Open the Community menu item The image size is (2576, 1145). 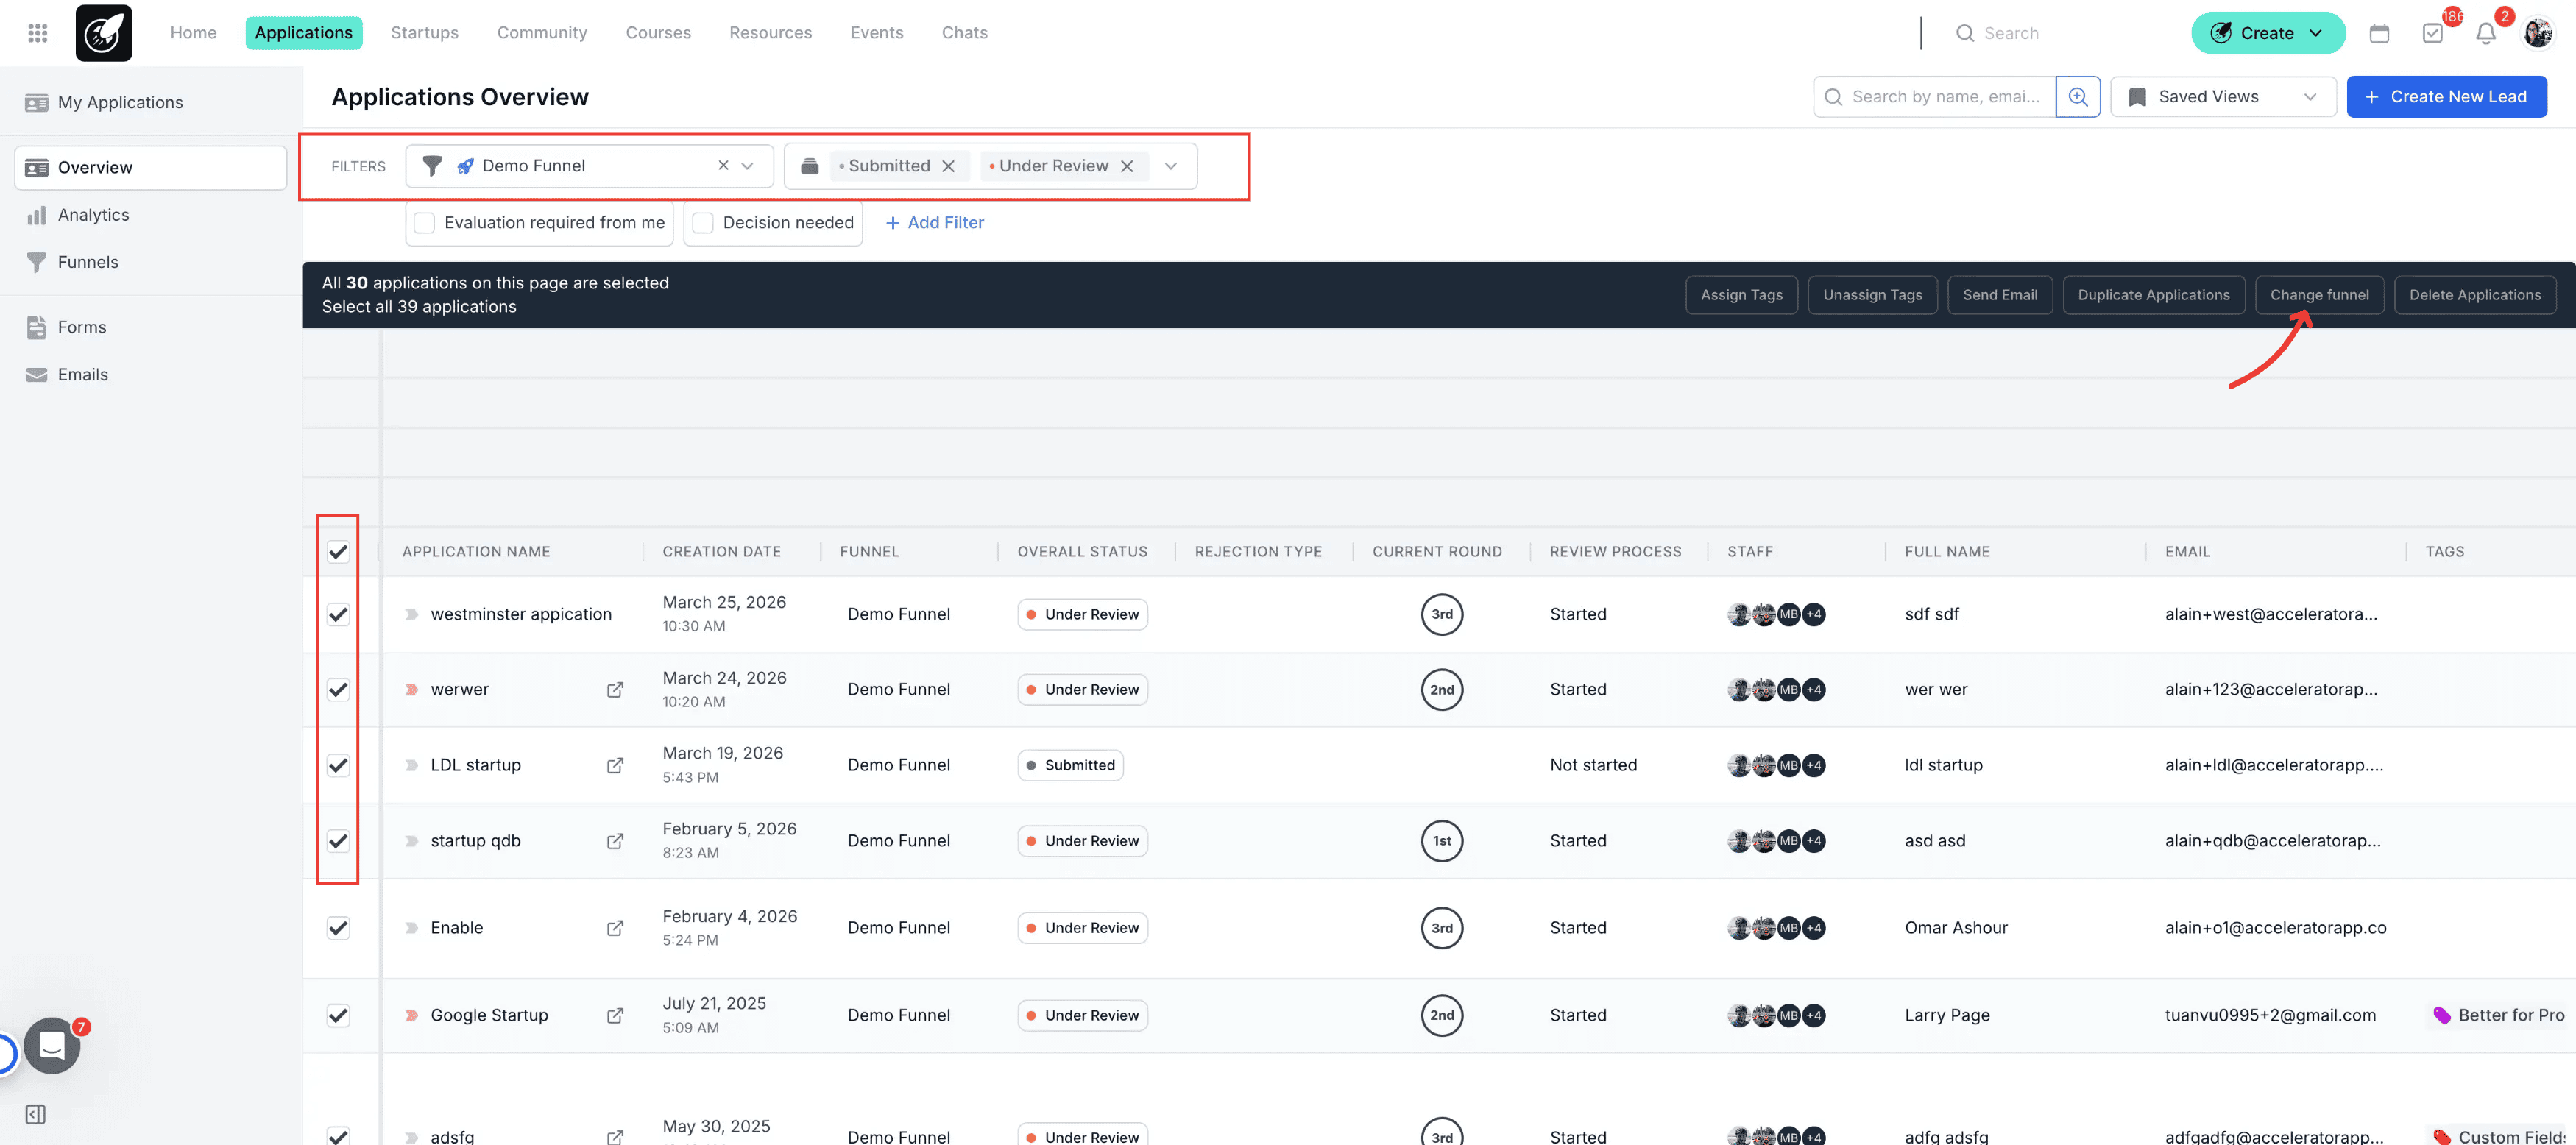pyautogui.click(x=542, y=32)
